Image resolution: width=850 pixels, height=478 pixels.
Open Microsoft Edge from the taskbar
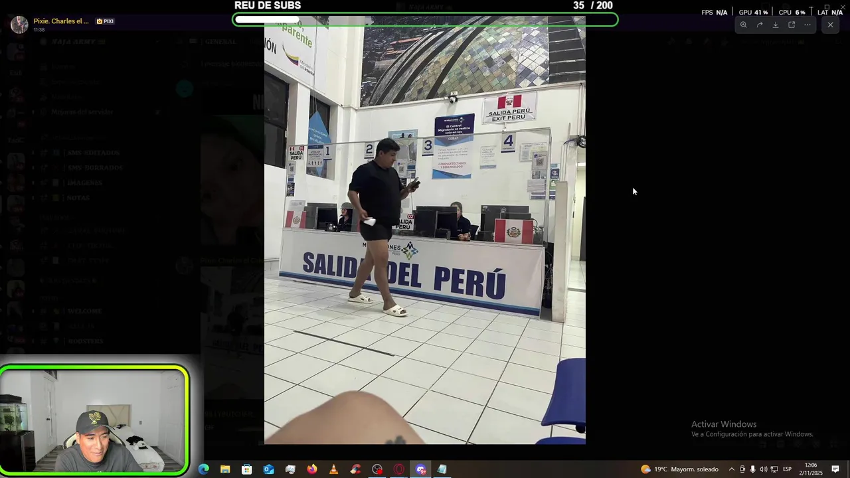click(203, 469)
